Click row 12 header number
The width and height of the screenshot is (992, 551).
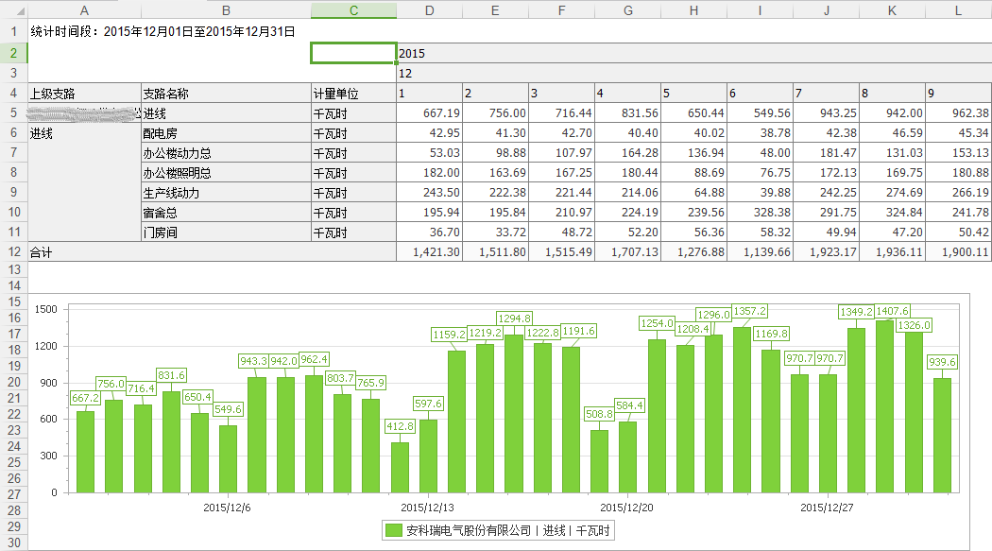click(x=13, y=251)
